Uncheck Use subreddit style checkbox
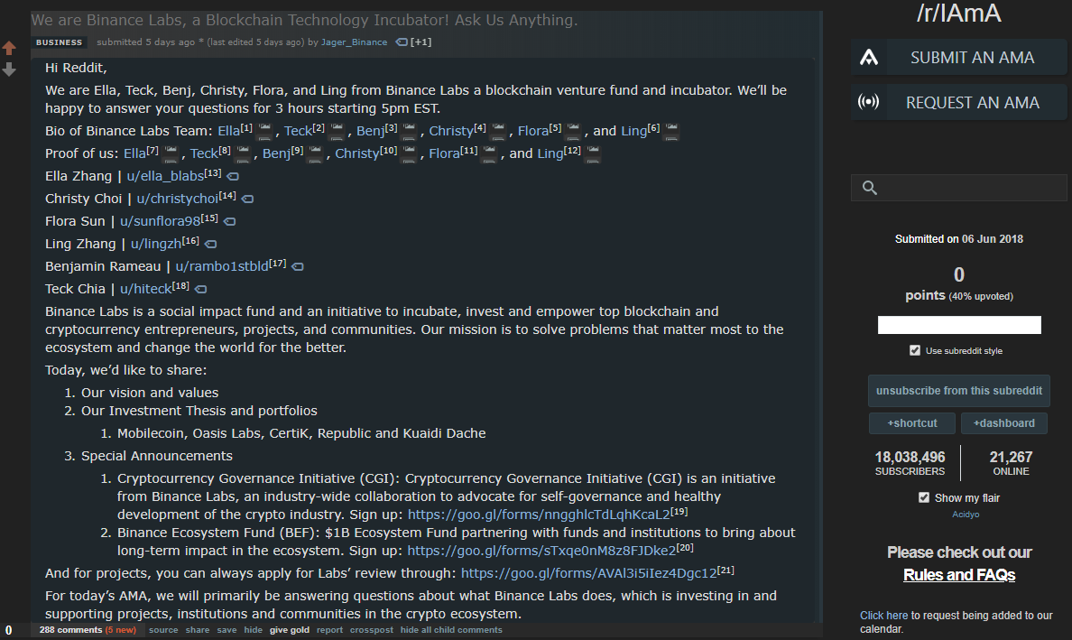Image resolution: width=1072 pixels, height=640 pixels. coord(915,350)
